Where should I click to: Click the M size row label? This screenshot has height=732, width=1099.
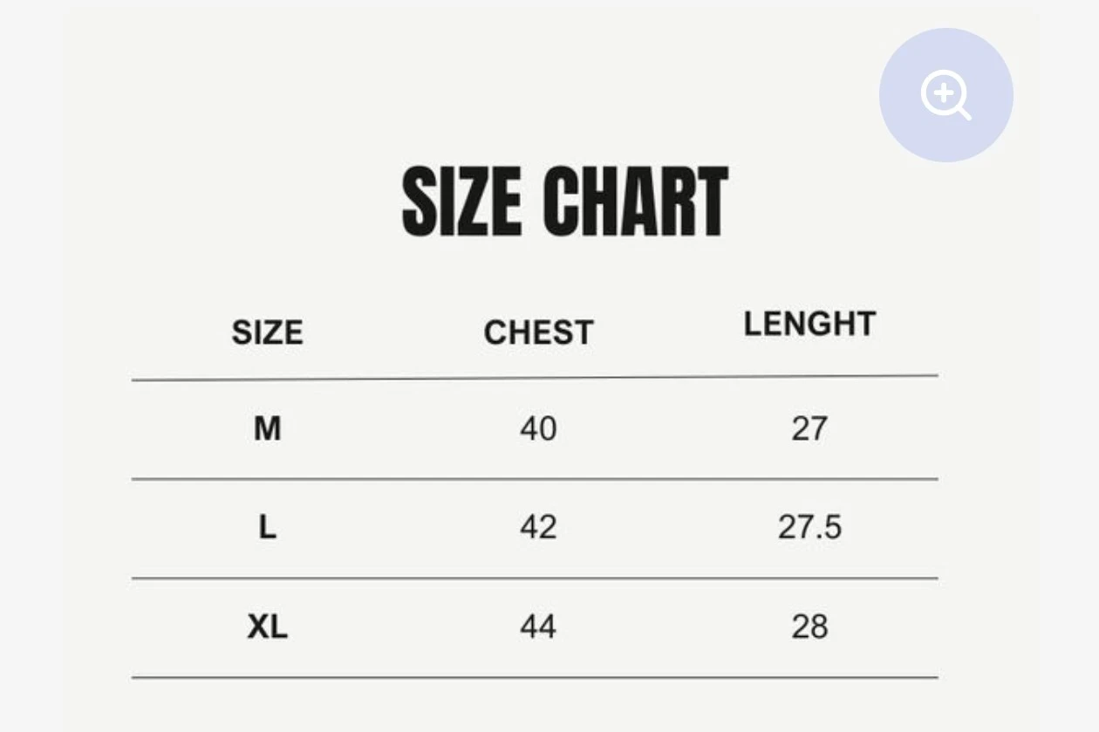click(x=267, y=429)
